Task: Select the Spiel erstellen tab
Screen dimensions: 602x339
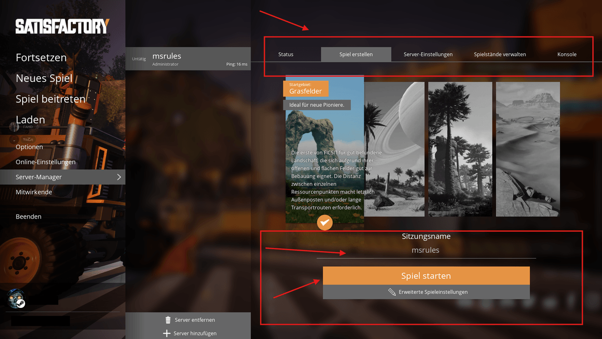Action: point(356,54)
